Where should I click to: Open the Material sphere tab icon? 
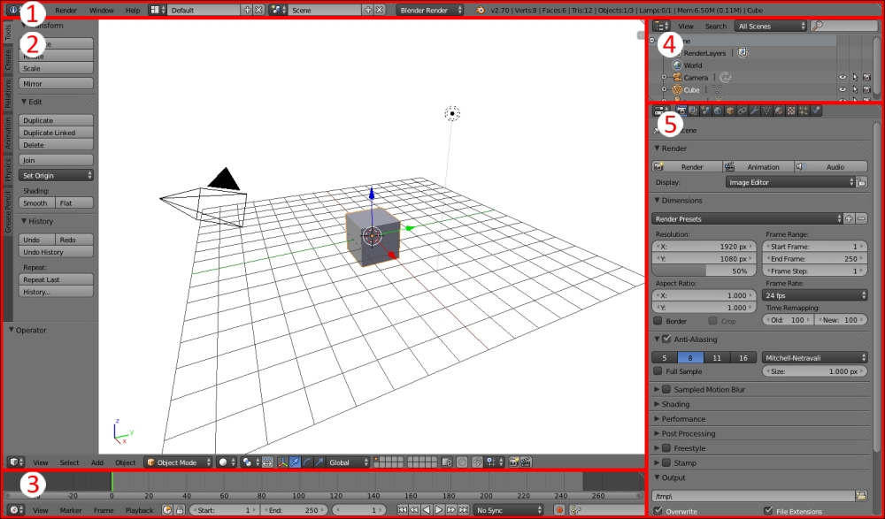pyautogui.click(x=779, y=111)
